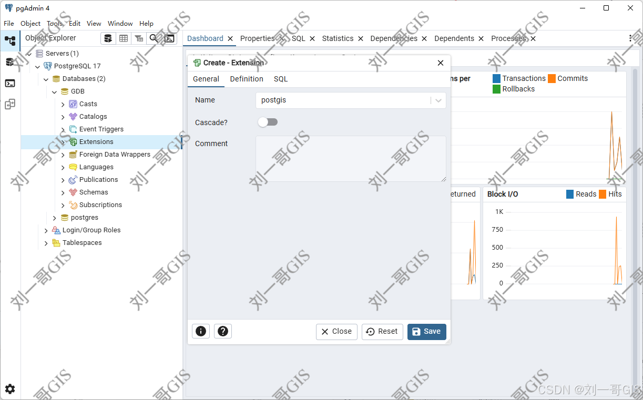
Task: Select the Event Triggers node
Action: click(101, 129)
